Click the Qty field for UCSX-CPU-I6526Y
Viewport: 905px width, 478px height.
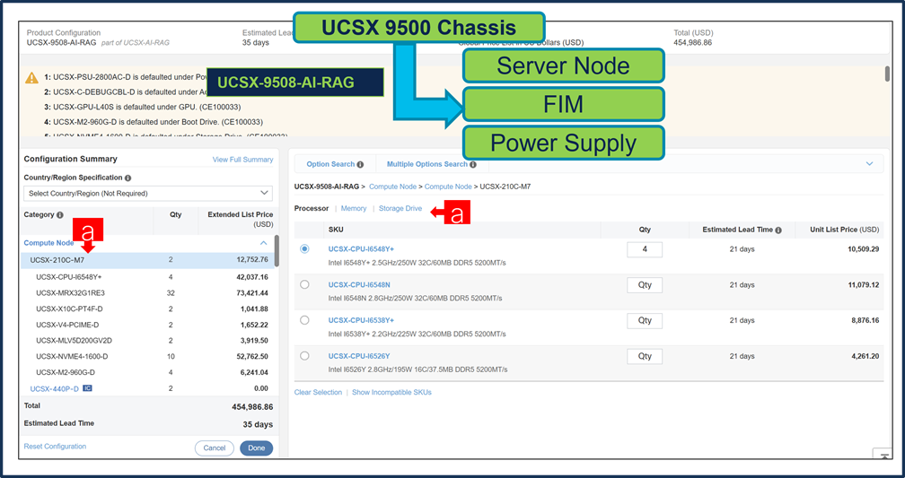[x=645, y=356]
